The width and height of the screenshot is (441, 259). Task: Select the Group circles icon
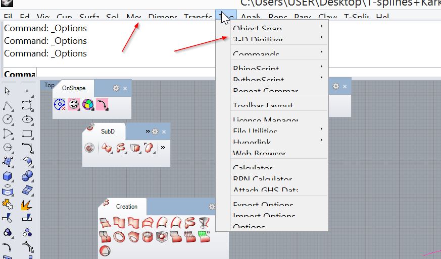pos(8,232)
